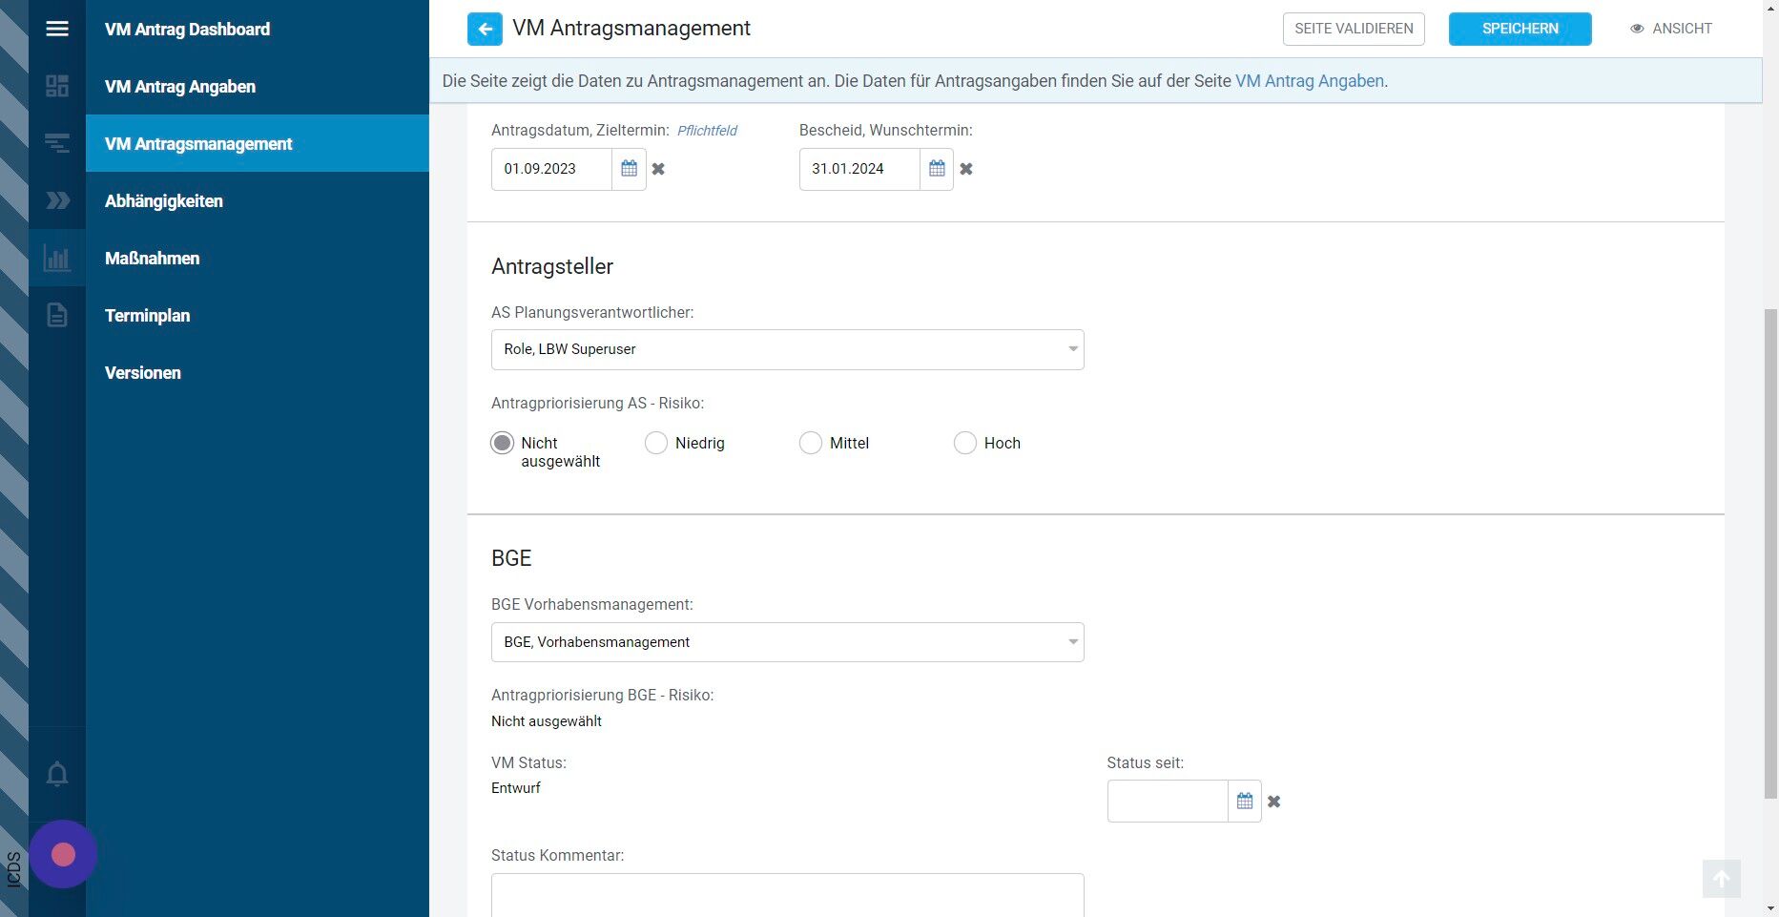Viewport: 1779px width, 917px height.
Task: Clear the Antragsdatum date with X icon
Action: pos(658,169)
